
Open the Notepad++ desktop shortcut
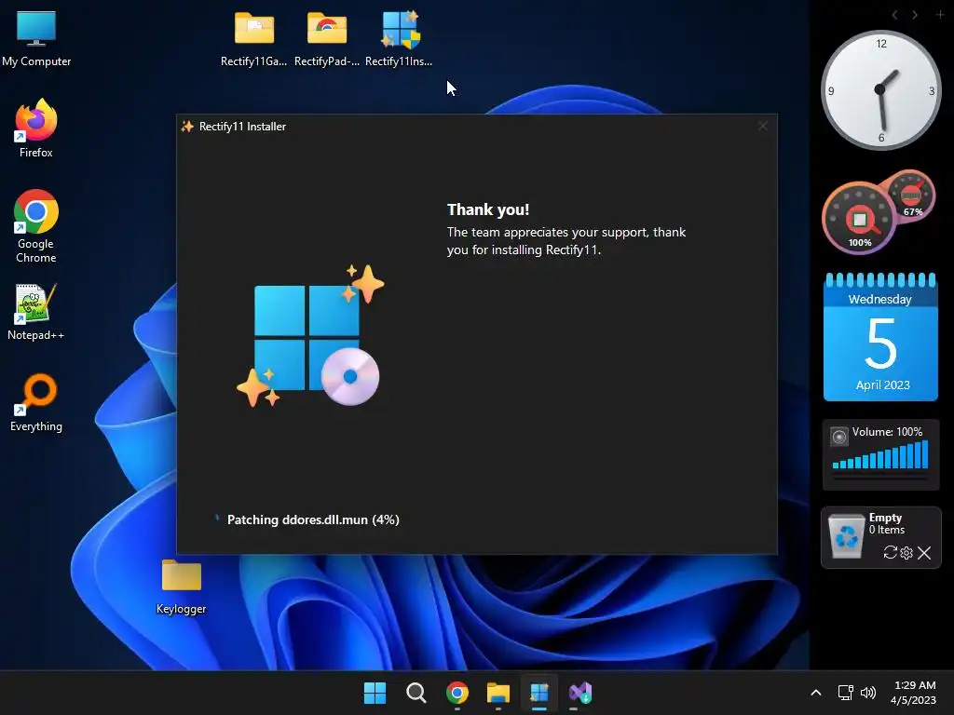point(36,311)
